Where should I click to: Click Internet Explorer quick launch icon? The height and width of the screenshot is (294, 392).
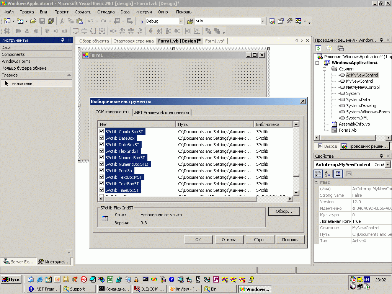tap(39, 279)
